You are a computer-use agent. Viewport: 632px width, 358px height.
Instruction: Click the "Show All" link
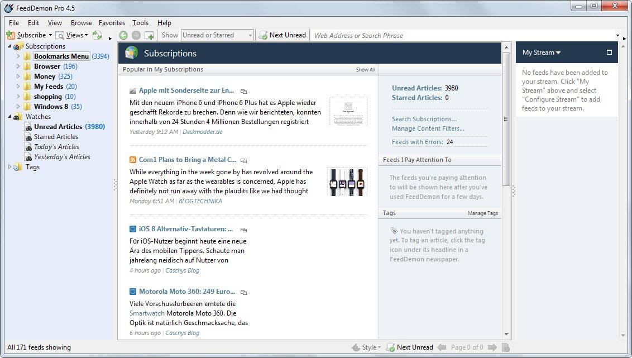coord(366,70)
